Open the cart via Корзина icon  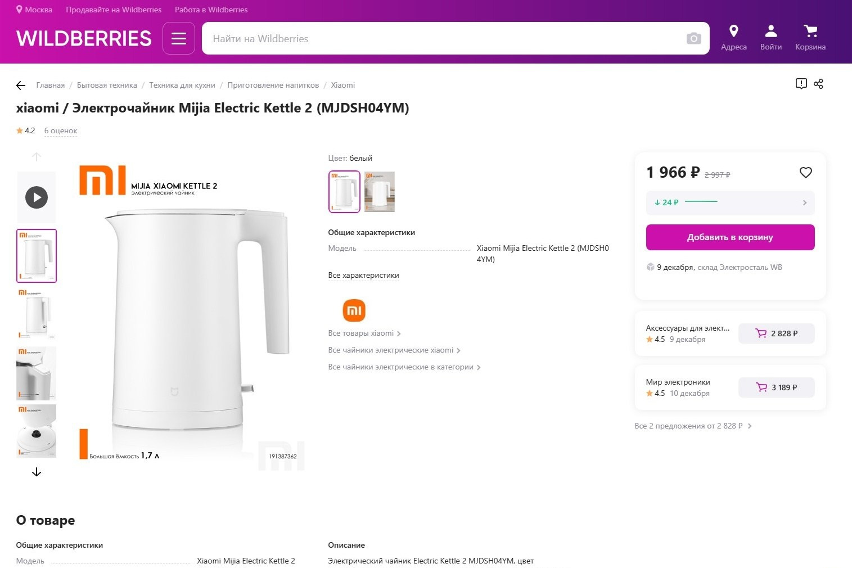click(810, 31)
